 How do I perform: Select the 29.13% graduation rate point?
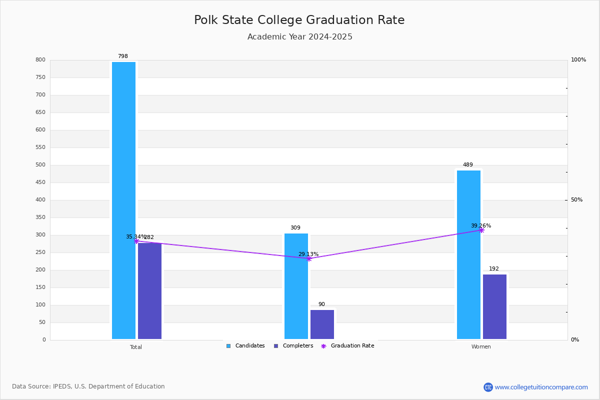click(308, 258)
